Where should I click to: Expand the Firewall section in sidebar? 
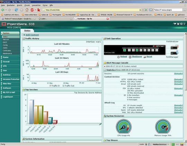point(10,62)
